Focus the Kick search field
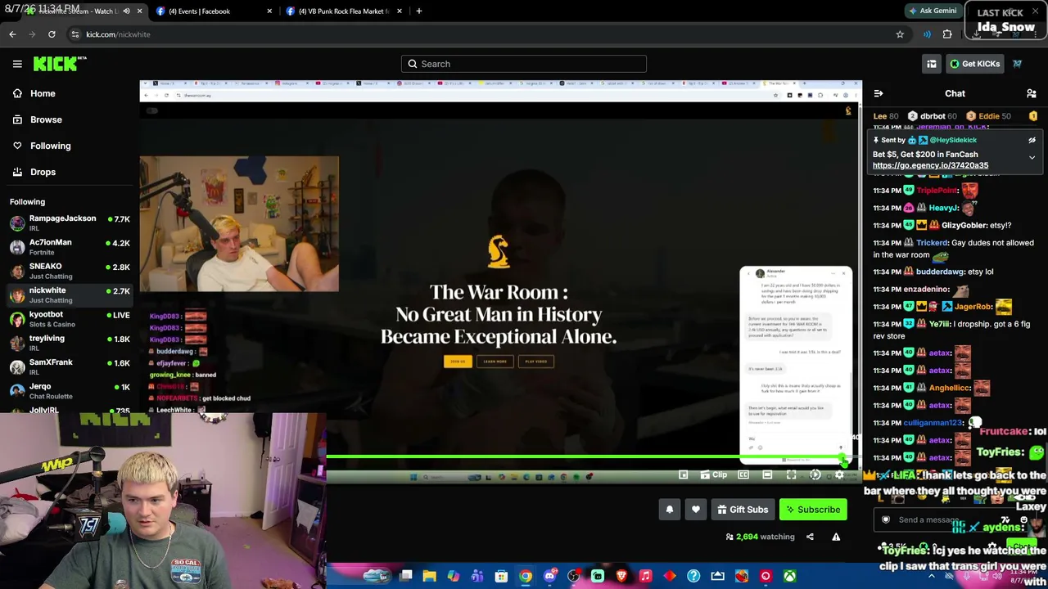The width and height of the screenshot is (1048, 589). tap(524, 64)
